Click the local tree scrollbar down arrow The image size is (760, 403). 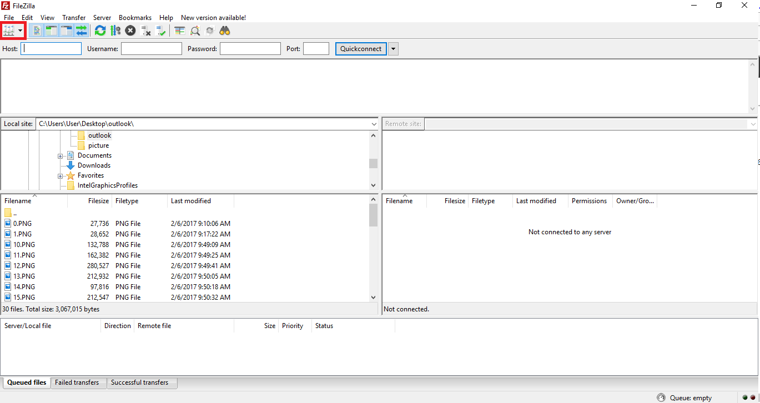pyautogui.click(x=373, y=185)
